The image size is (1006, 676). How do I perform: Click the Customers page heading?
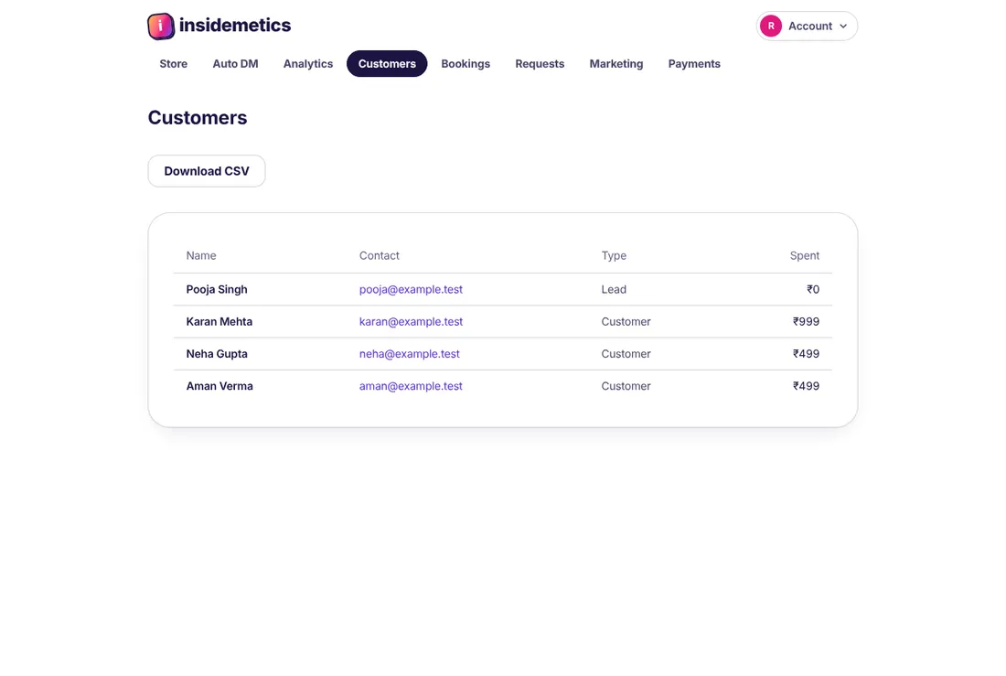198,117
